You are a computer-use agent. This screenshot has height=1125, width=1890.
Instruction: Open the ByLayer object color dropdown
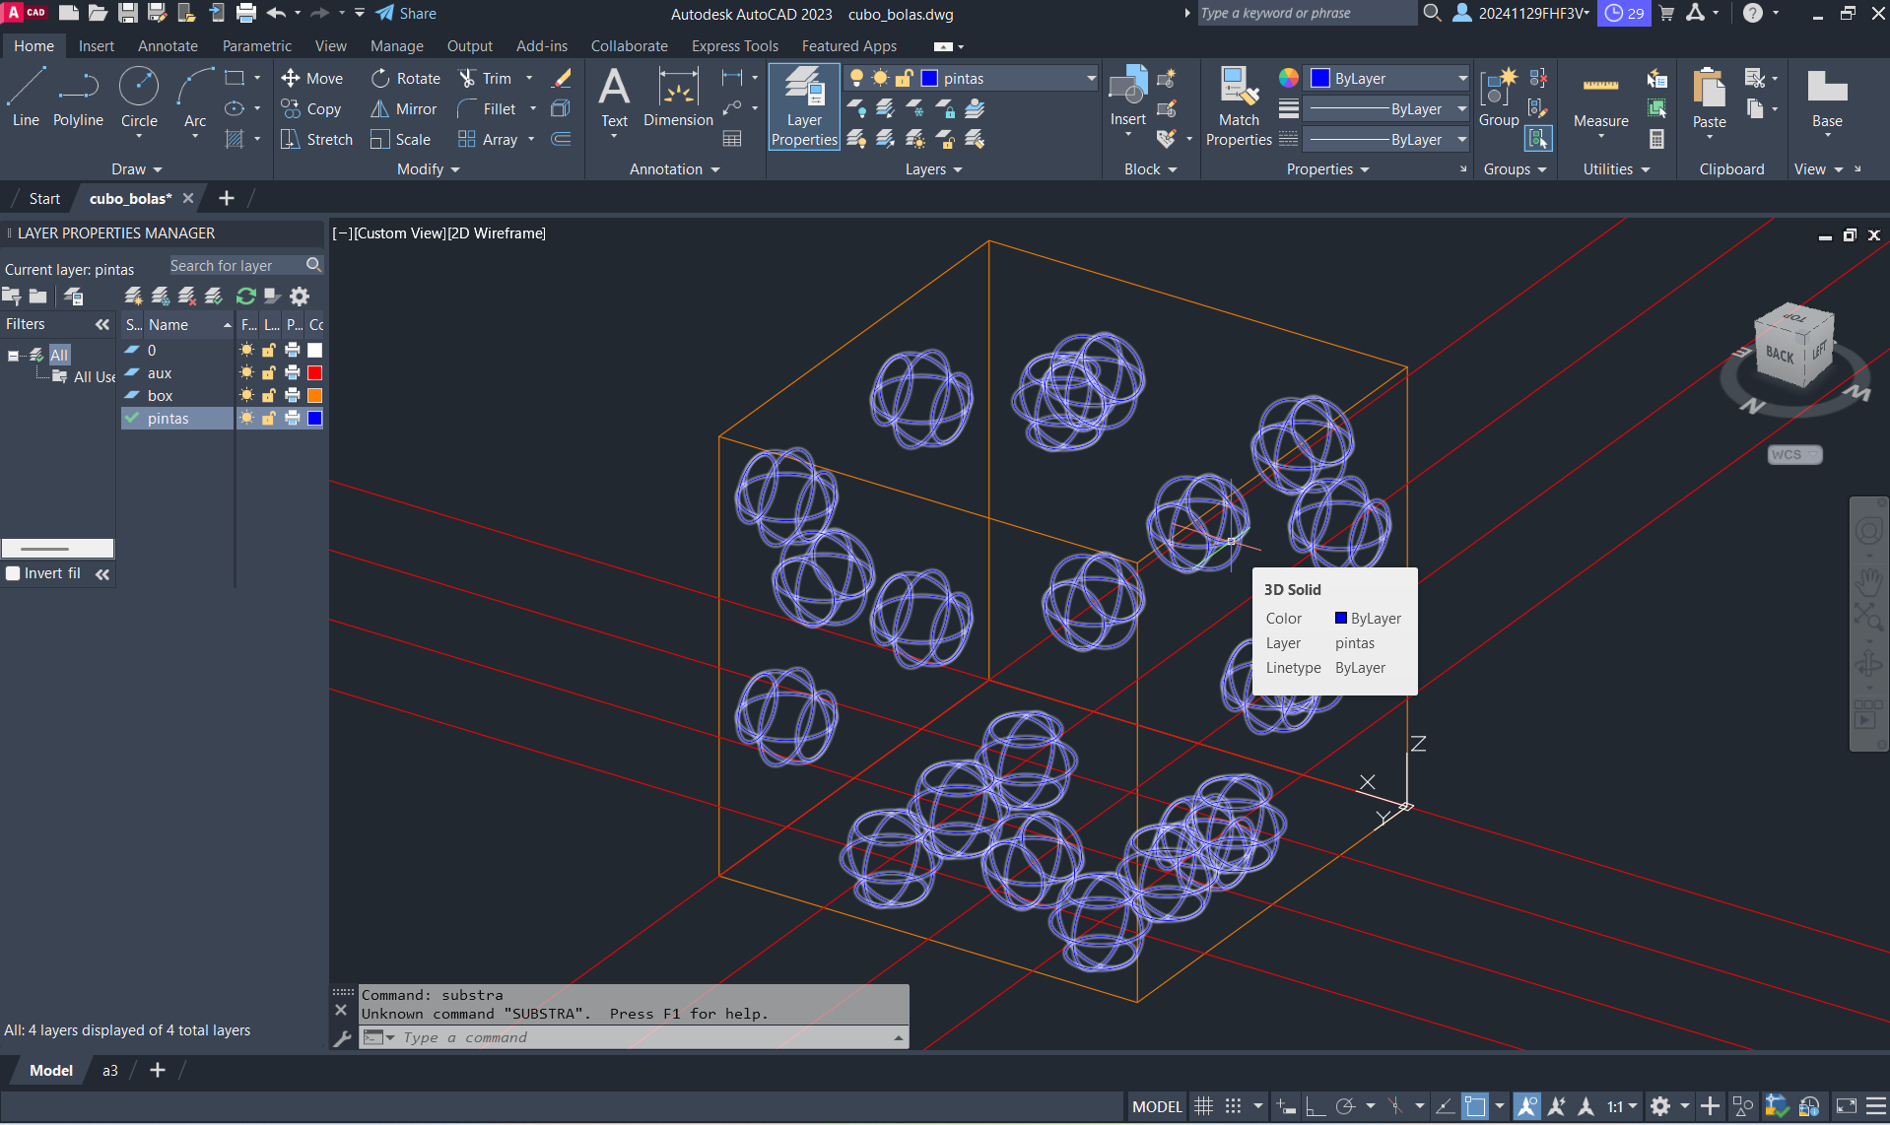1387,79
